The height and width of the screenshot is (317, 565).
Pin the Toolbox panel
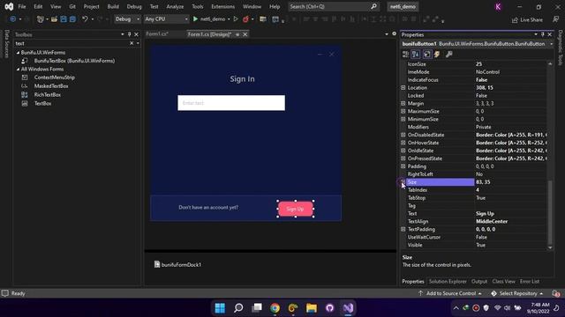click(x=130, y=34)
